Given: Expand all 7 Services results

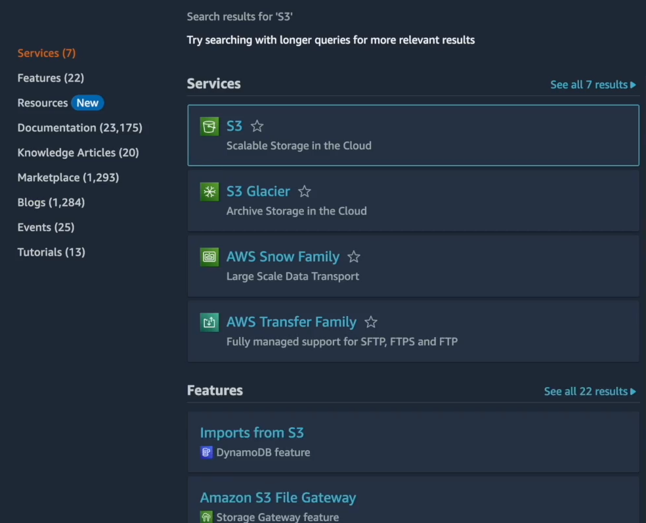Looking at the screenshot, I should [x=593, y=84].
